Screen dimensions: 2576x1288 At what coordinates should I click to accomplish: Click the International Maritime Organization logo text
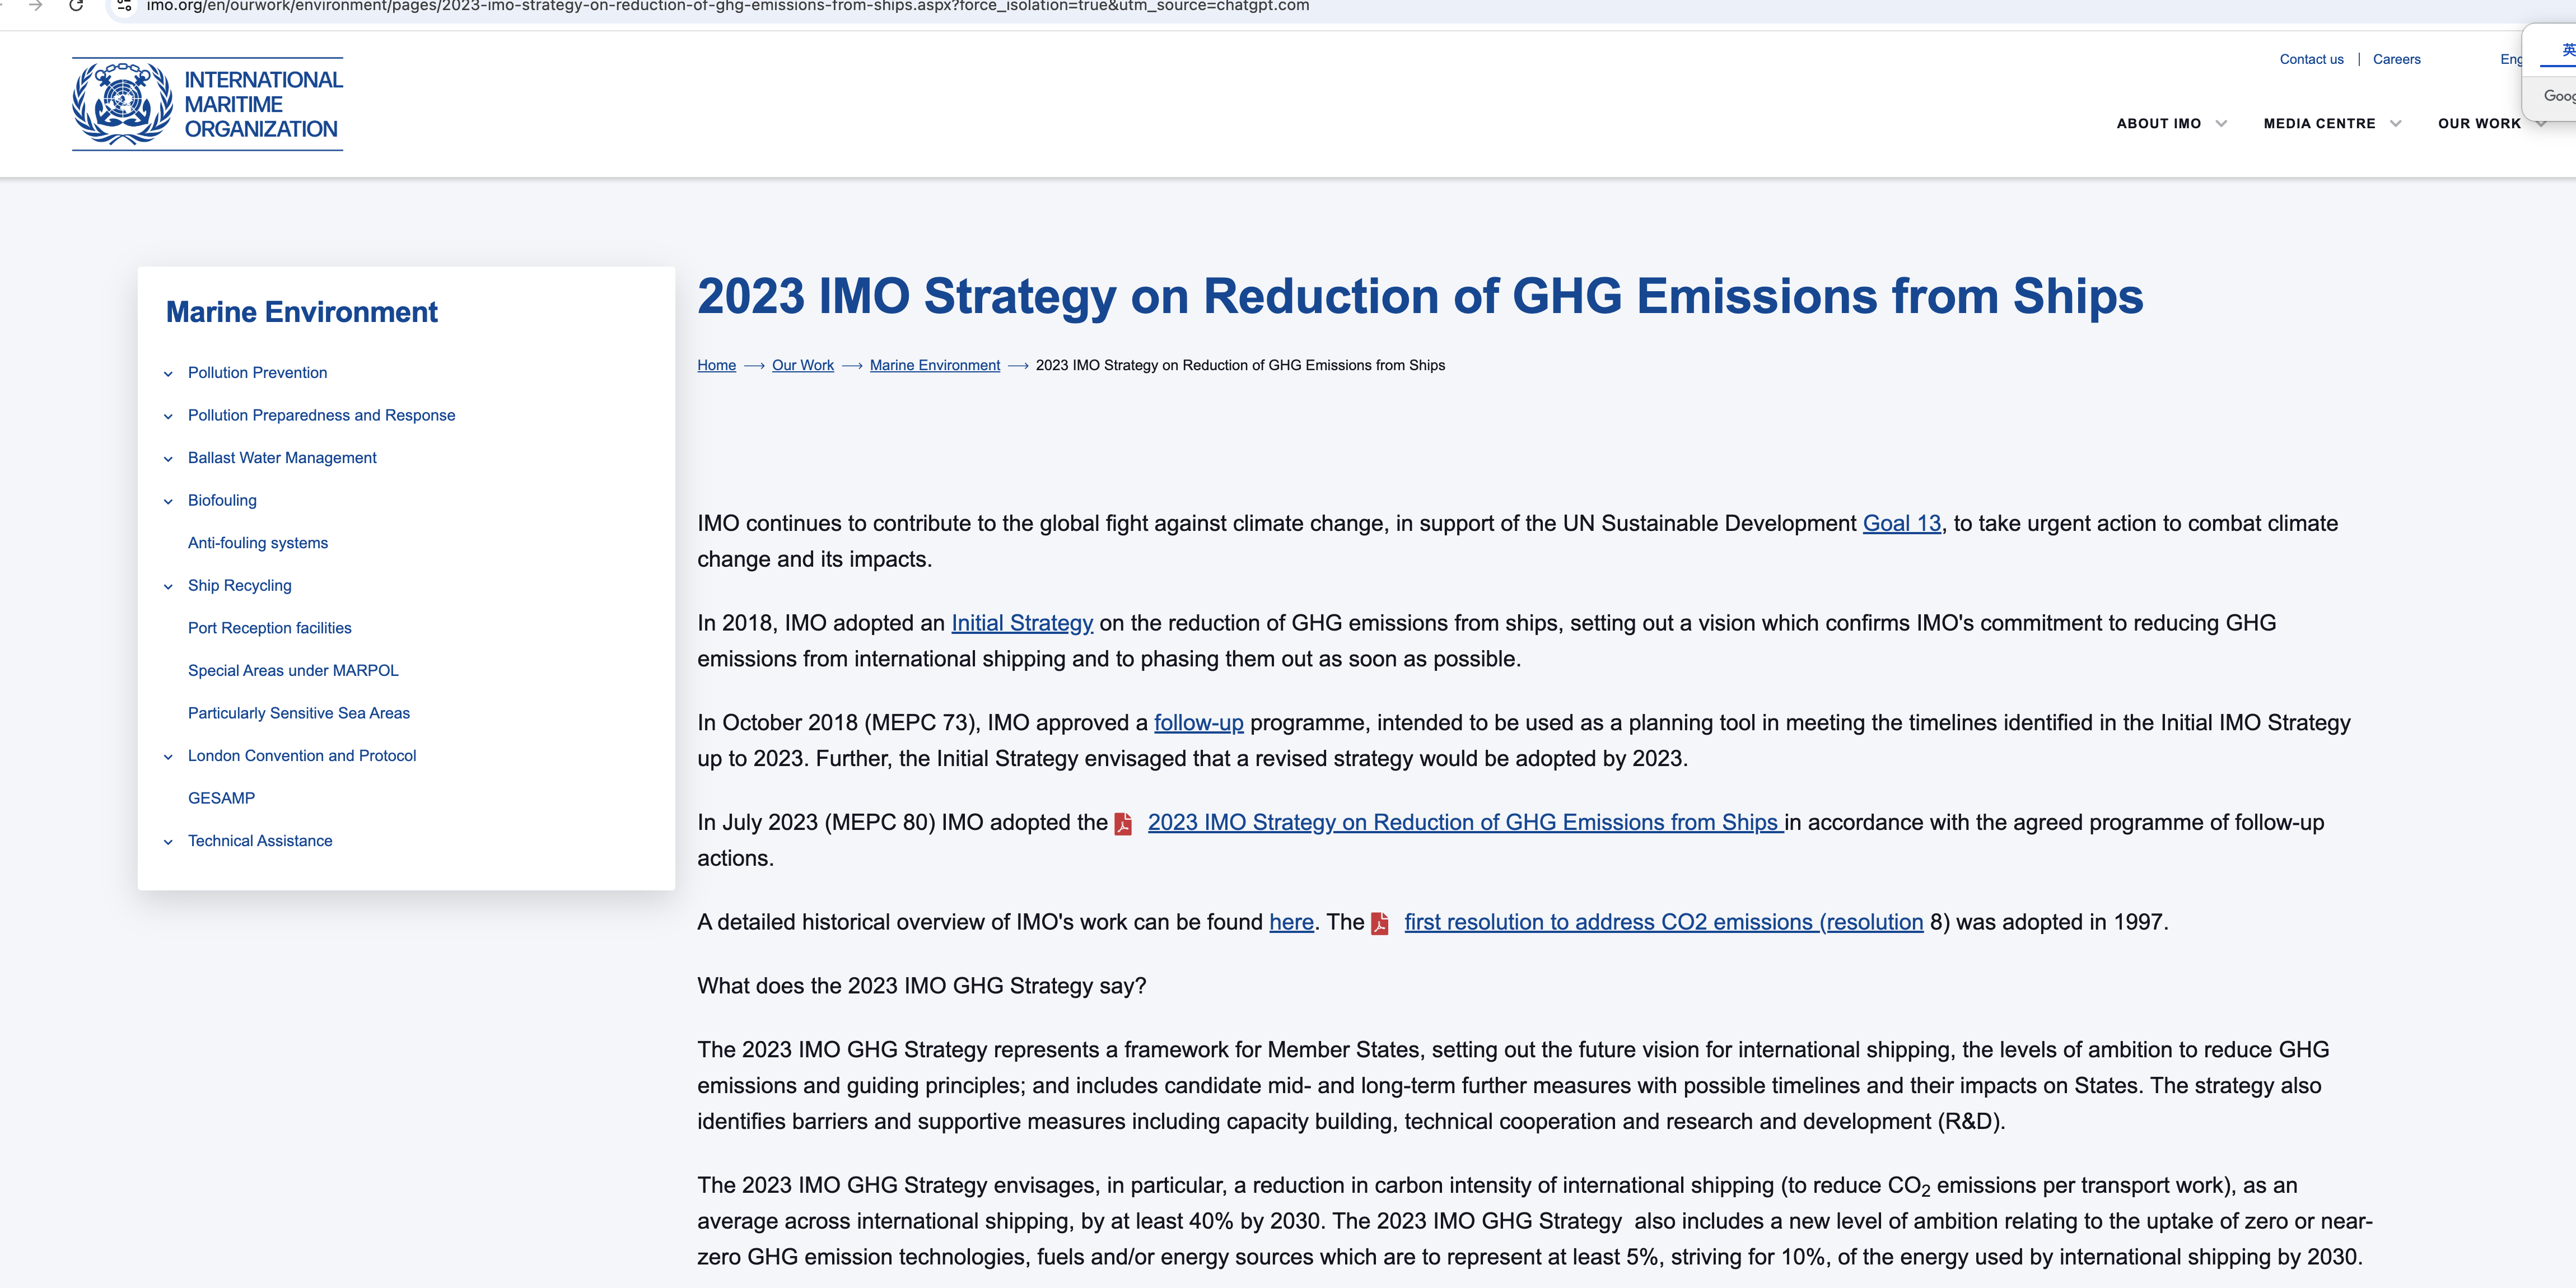(264, 104)
